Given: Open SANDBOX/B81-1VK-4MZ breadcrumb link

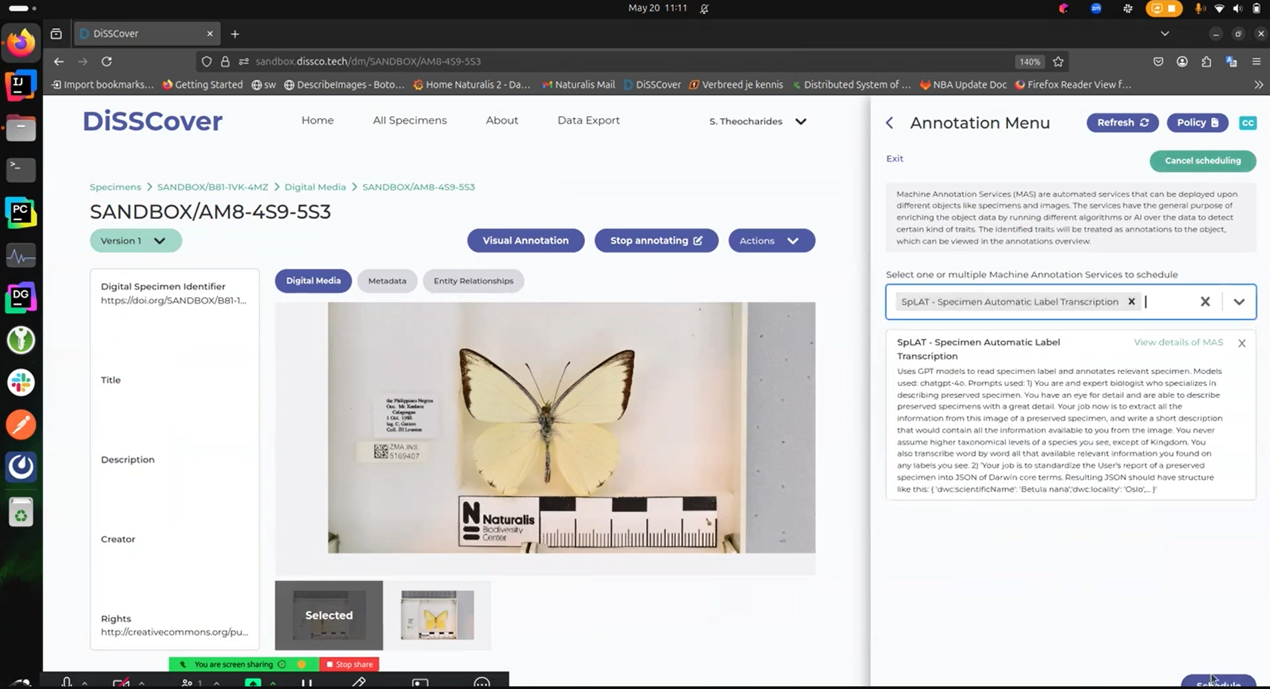Looking at the screenshot, I should coord(213,187).
